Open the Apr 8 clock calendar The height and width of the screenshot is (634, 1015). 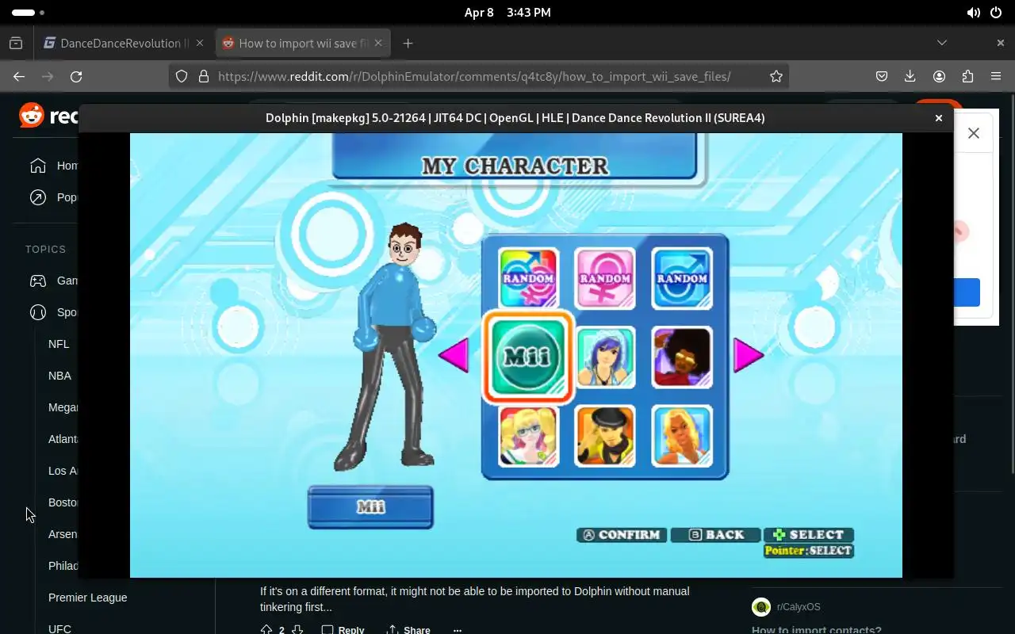coord(507,13)
